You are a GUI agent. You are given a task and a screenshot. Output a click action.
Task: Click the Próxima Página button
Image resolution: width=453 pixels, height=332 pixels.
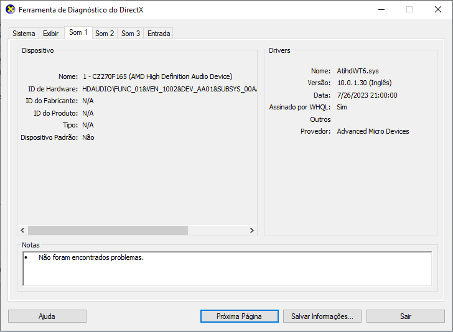pos(239,316)
